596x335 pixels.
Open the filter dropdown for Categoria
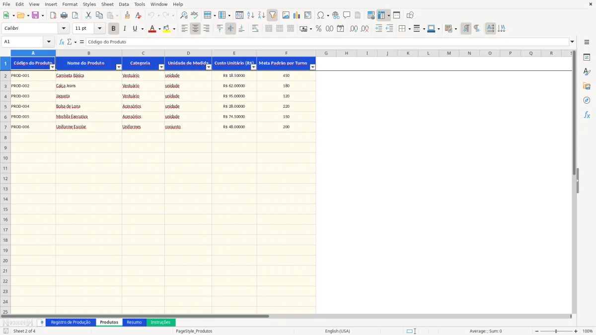161,67
